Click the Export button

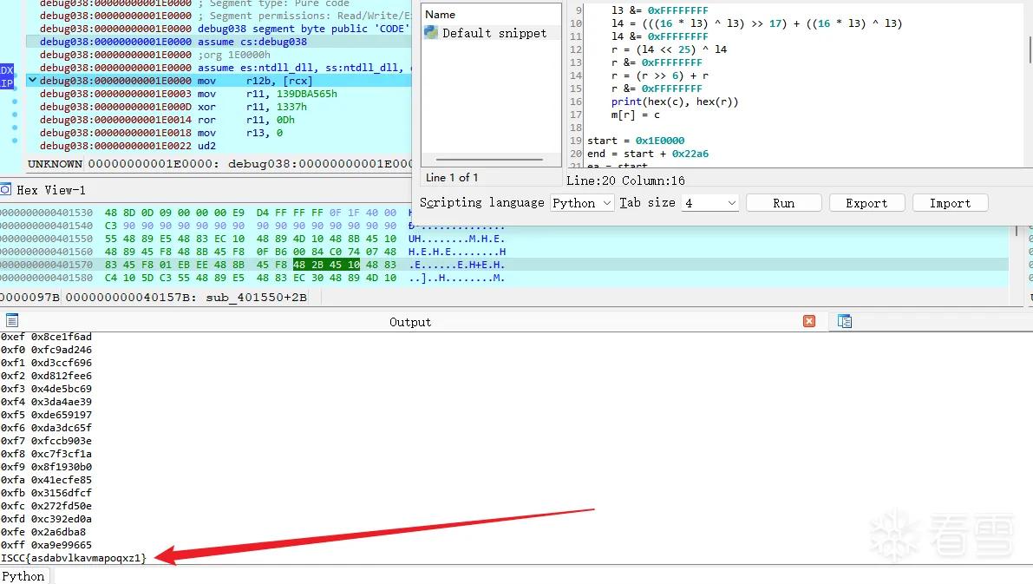tap(866, 203)
